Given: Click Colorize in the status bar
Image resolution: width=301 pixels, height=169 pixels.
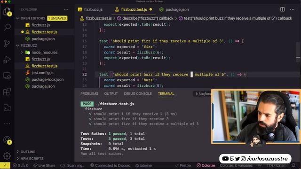Looking at the screenshot, I should 206,165.
